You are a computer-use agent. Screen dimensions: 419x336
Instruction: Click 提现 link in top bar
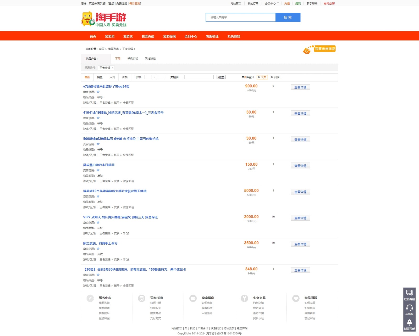(x=298, y=3)
